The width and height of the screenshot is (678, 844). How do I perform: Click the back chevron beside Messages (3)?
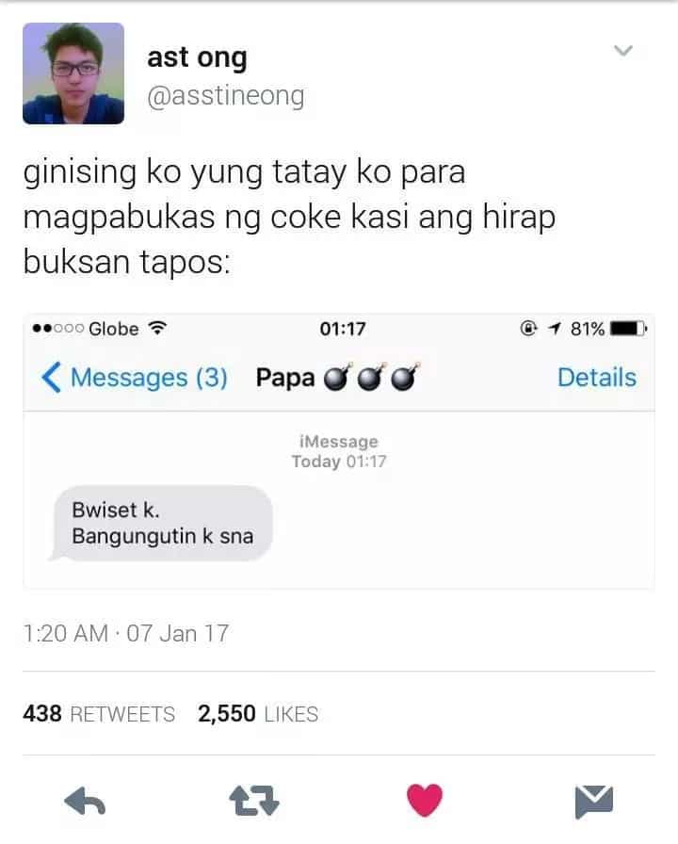click(x=51, y=378)
